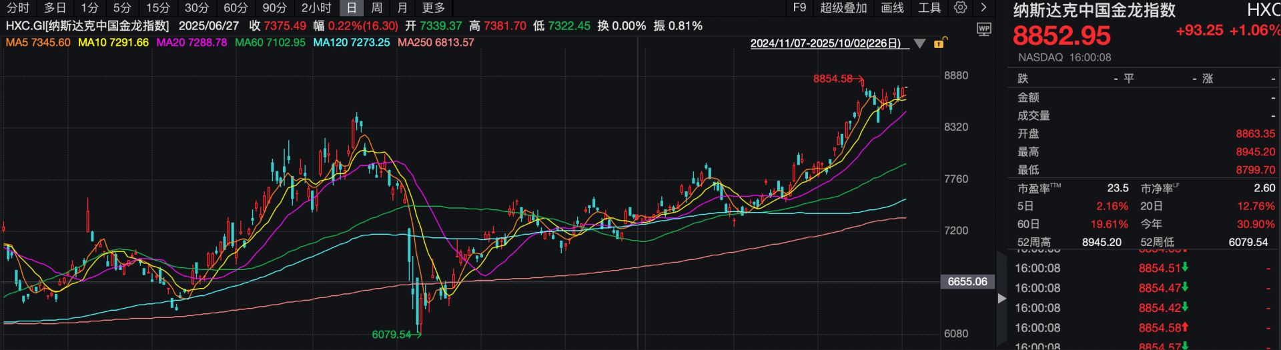Select the 15分 timeframe tab
The width and height of the screenshot is (1281, 350).
point(158,8)
